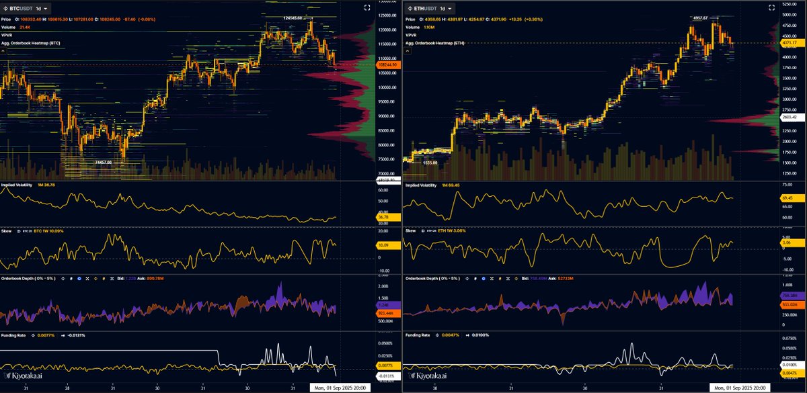Click the blue circle icon in BTC Orderbook Depth
Viewport: 807px width, 393px height.
79,278
